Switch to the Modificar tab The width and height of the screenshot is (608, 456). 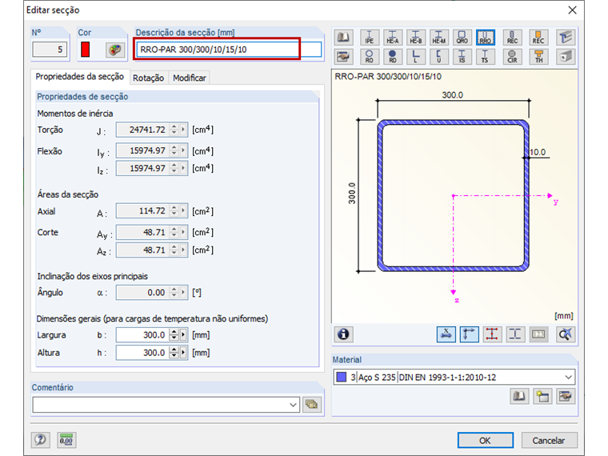pyautogui.click(x=190, y=78)
